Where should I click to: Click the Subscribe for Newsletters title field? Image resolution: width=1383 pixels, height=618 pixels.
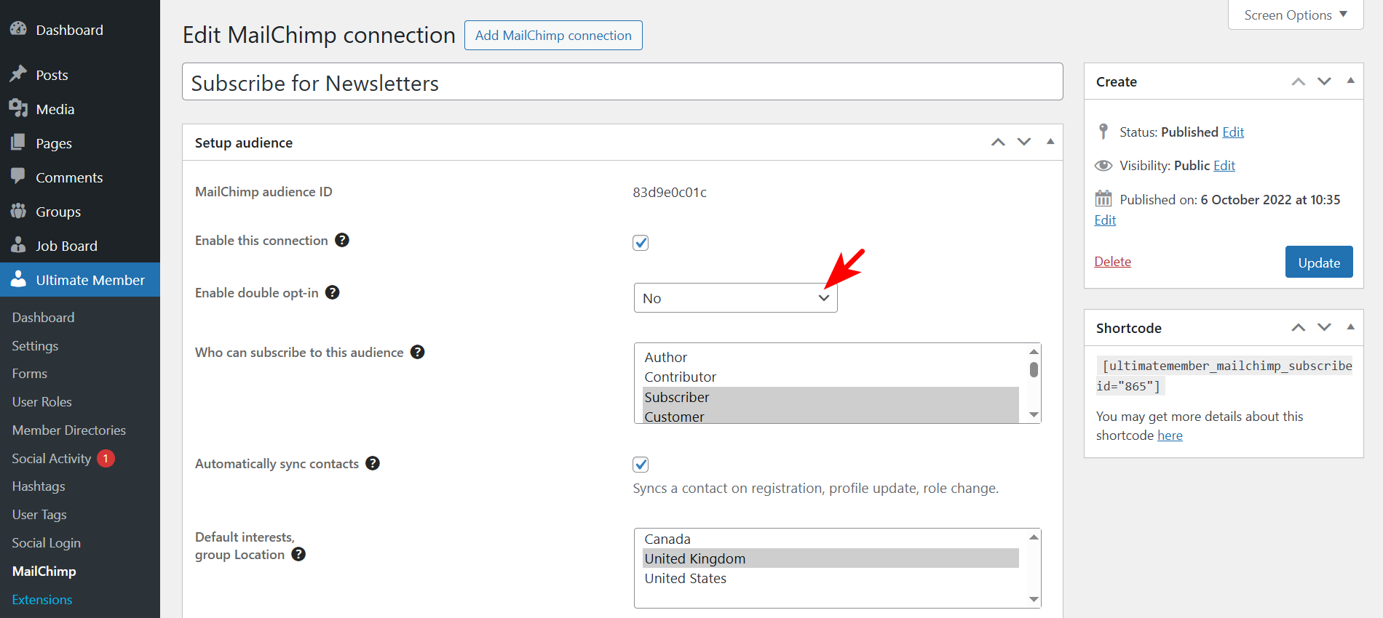point(622,83)
